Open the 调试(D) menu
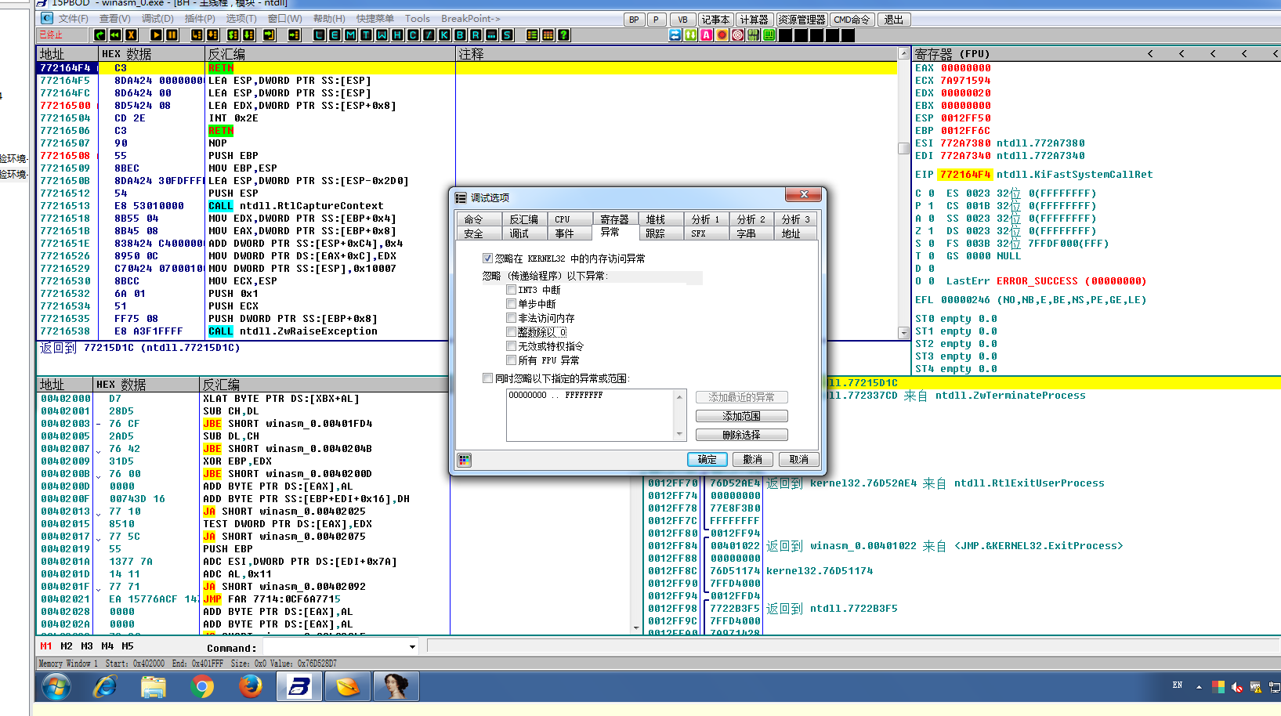 point(157,19)
